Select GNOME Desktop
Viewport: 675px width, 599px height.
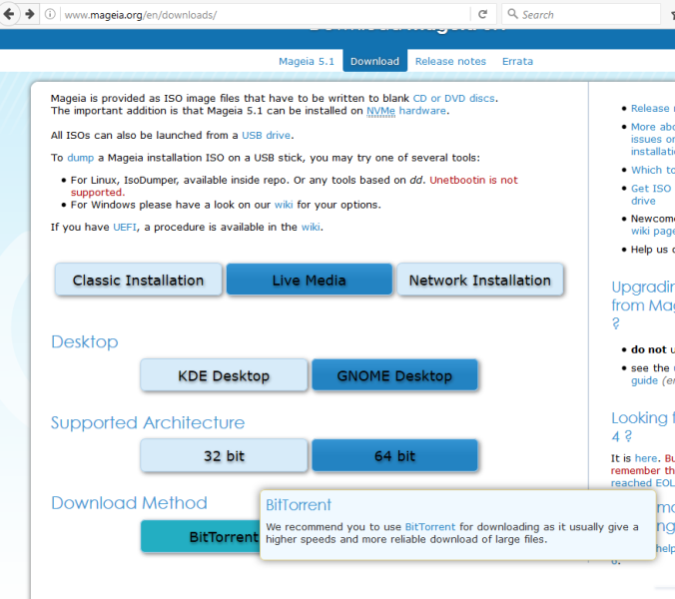[x=394, y=375]
